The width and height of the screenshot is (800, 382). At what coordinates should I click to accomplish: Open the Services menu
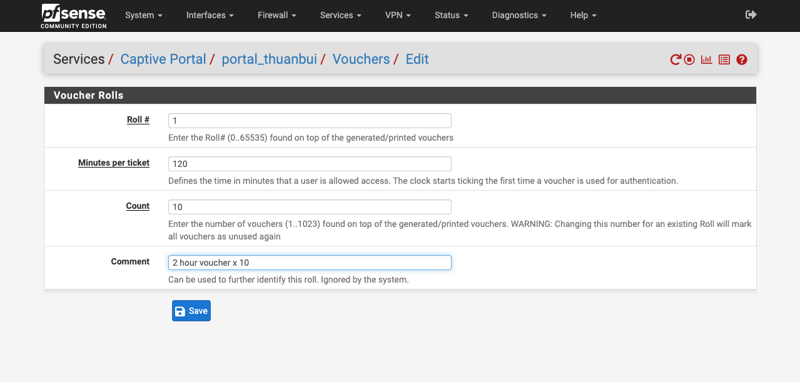340,15
